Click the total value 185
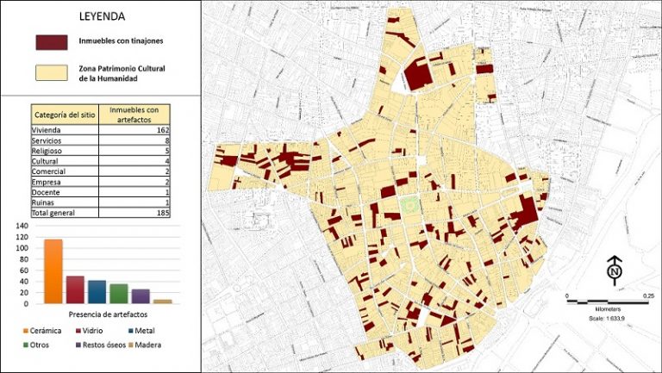Screen dimensions: 662x373 [x=163, y=213]
